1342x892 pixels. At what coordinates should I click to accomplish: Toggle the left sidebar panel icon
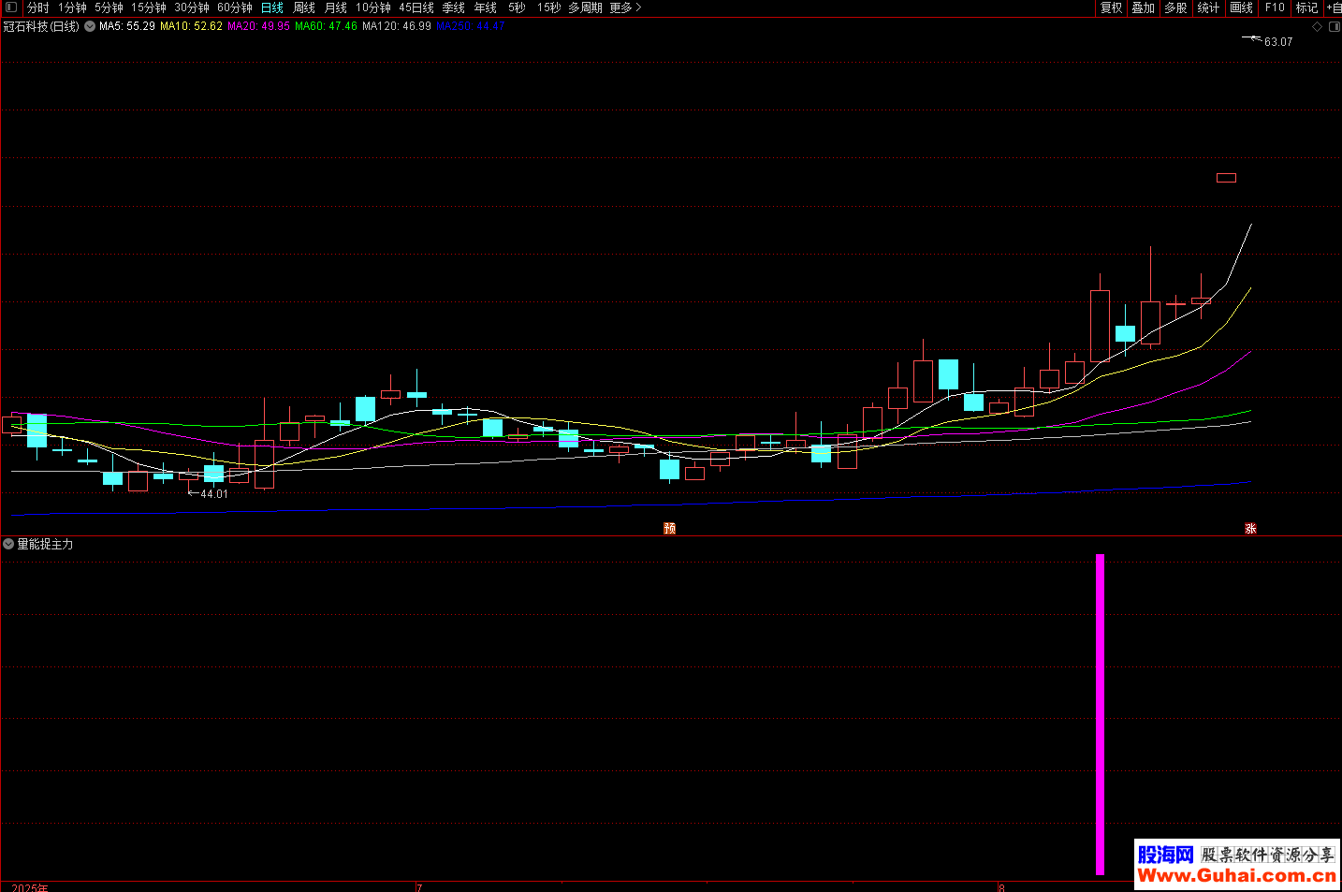[11, 7]
